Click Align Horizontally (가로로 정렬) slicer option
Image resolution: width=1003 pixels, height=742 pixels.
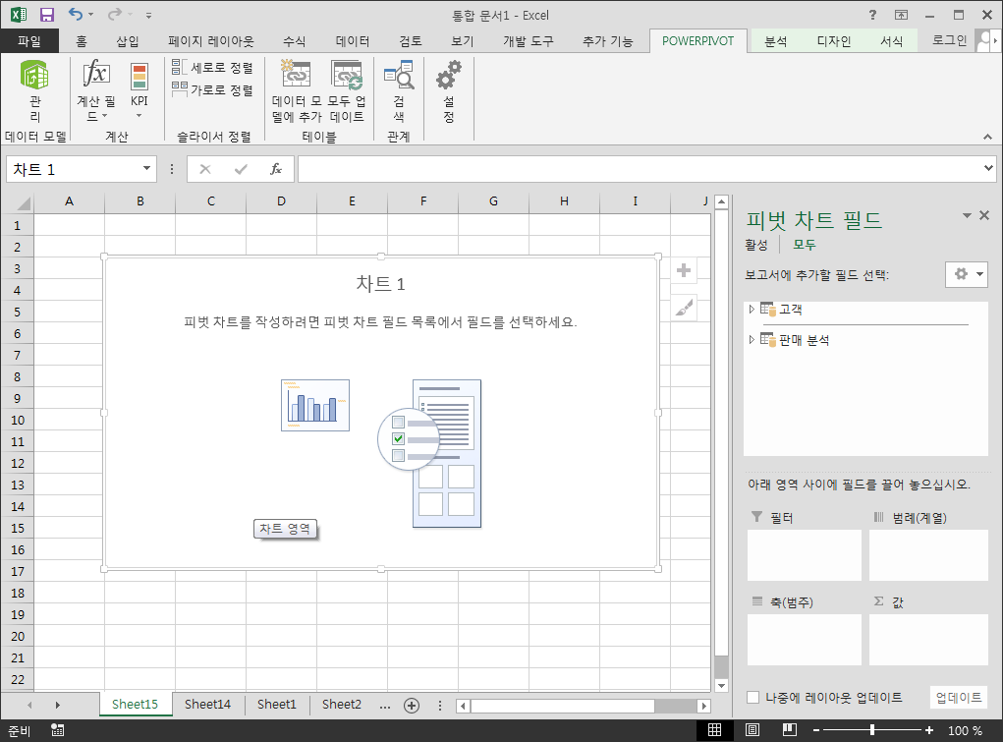click(x=212, y=89)
